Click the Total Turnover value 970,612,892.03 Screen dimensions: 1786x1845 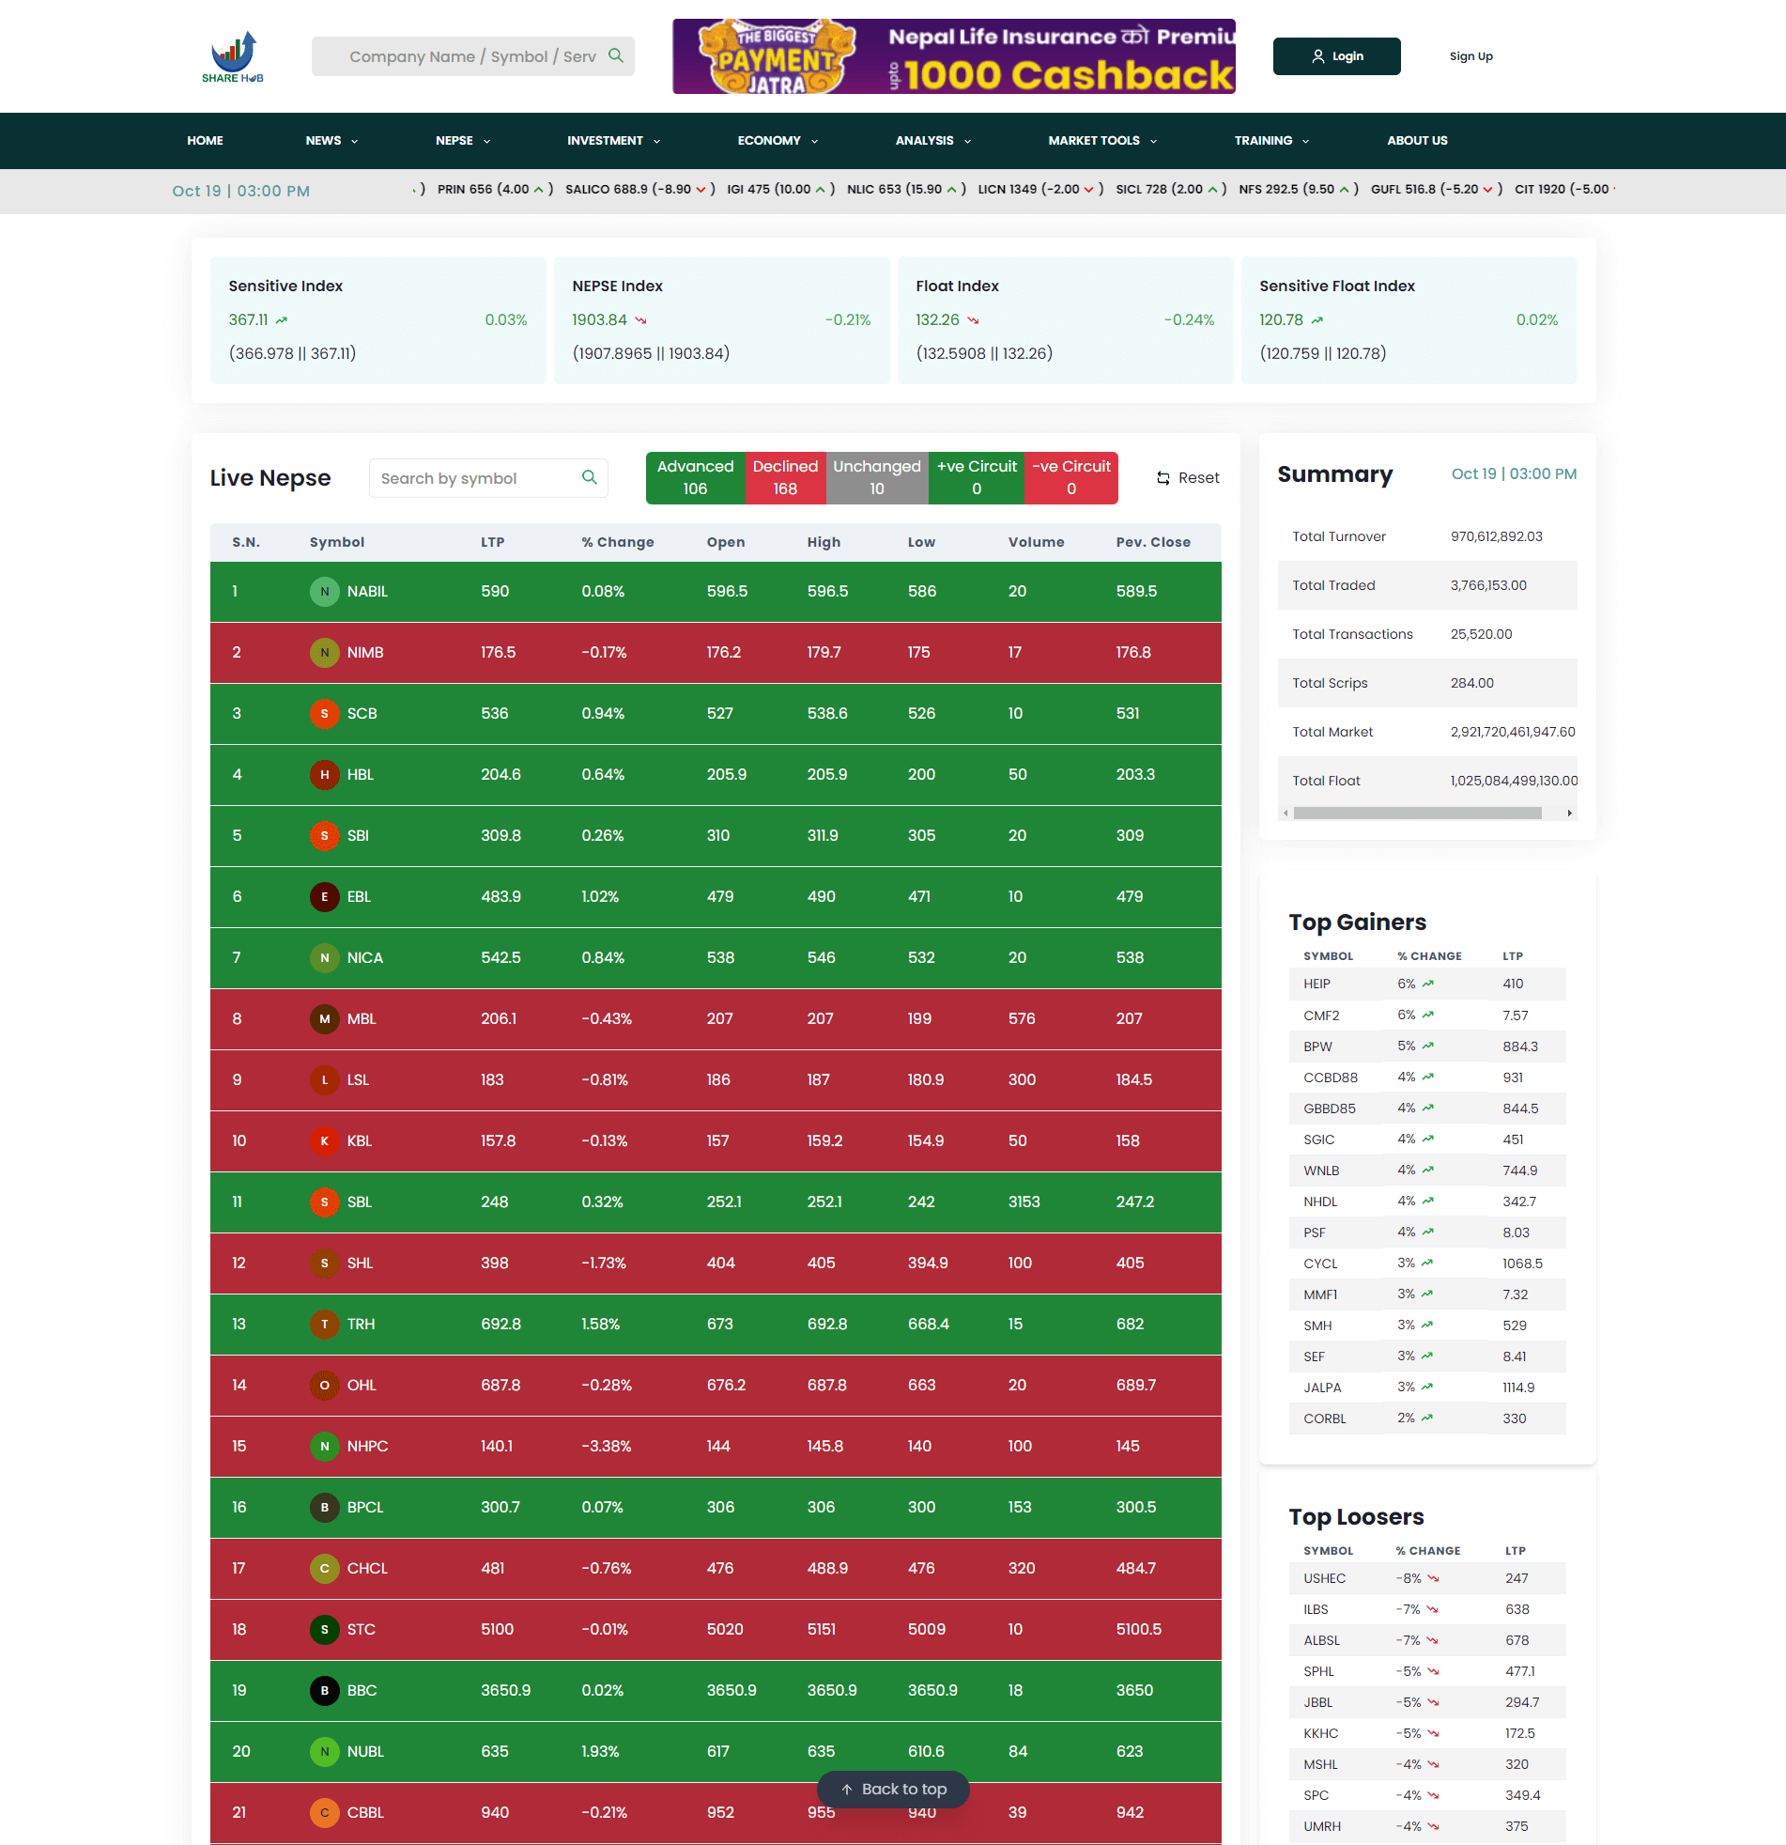coord(1496,536)
